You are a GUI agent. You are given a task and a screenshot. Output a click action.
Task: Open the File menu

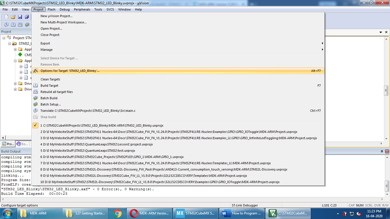coord(5,9)
